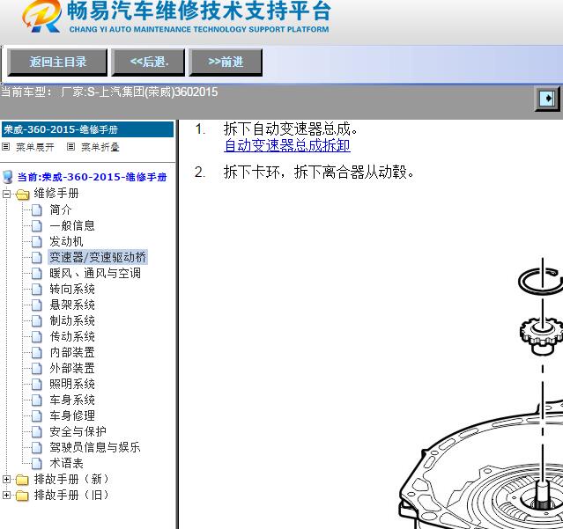Open the 一般信息 page
Viewport: 563px width, 529px height.
point(72,225)
